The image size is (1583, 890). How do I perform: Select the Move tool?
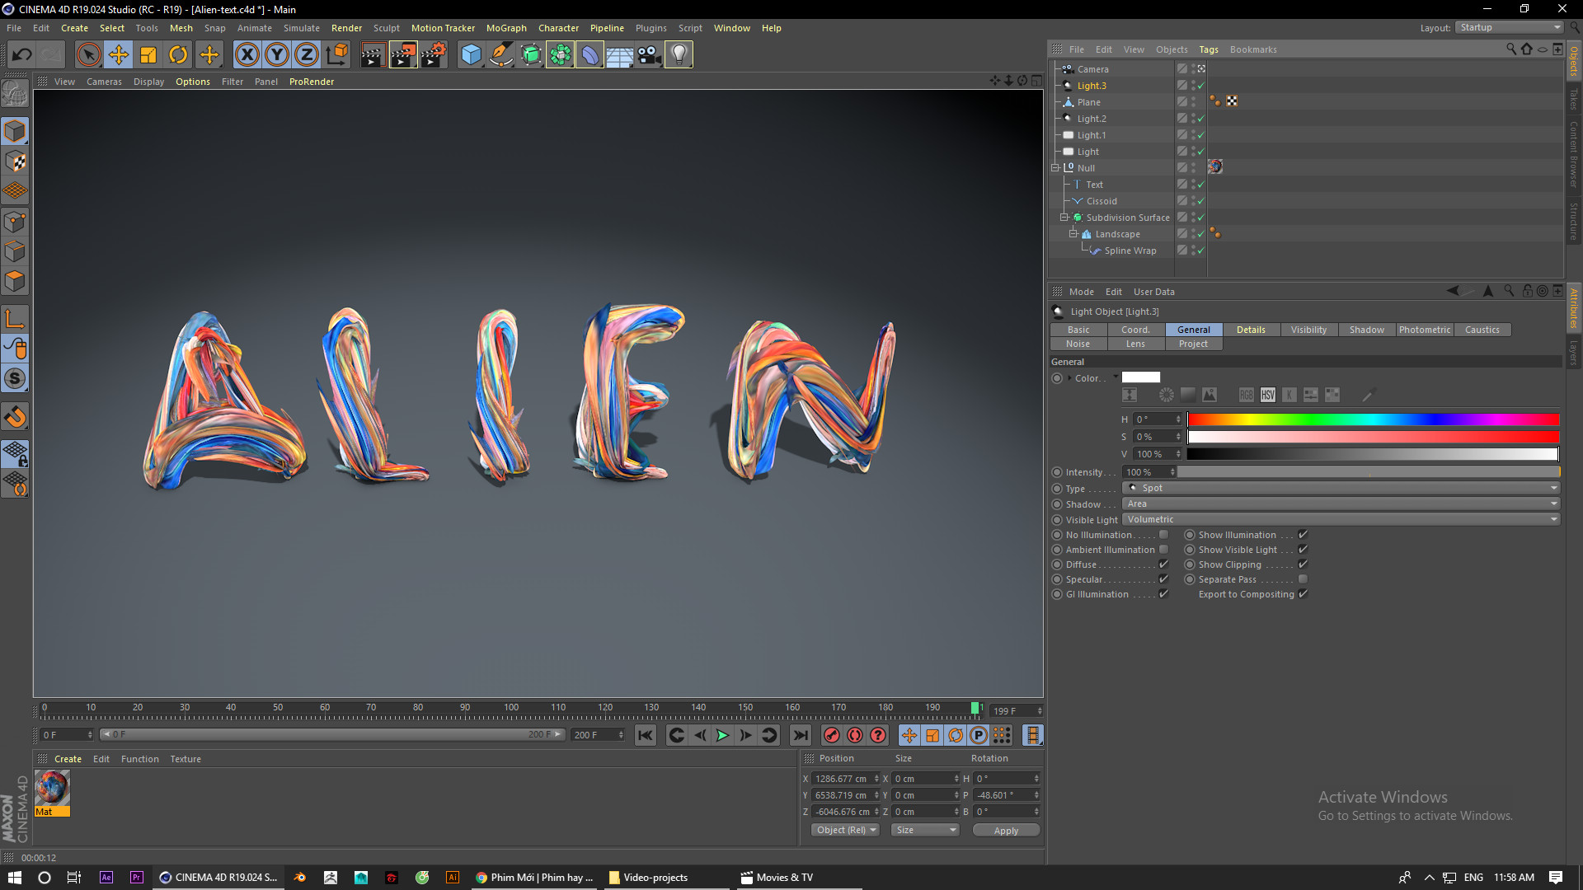(x=118, y=54)
